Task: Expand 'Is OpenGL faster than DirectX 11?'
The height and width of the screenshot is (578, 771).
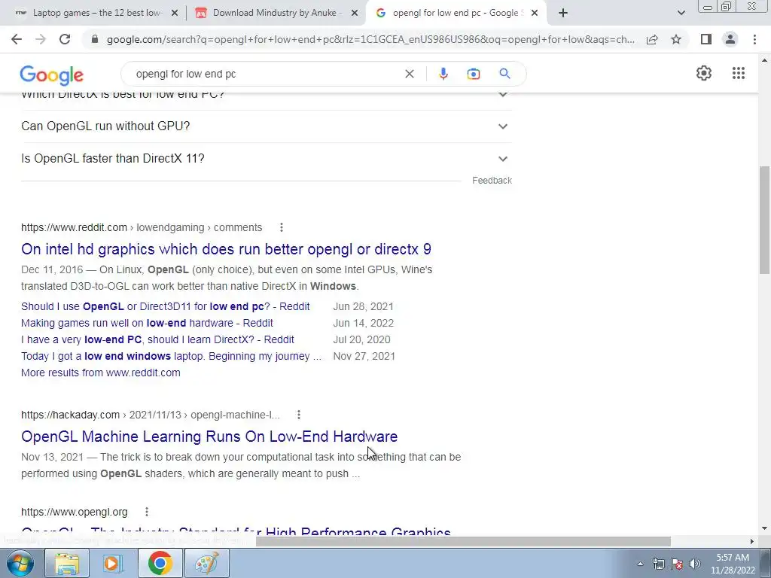Action: tap(266, 159)
